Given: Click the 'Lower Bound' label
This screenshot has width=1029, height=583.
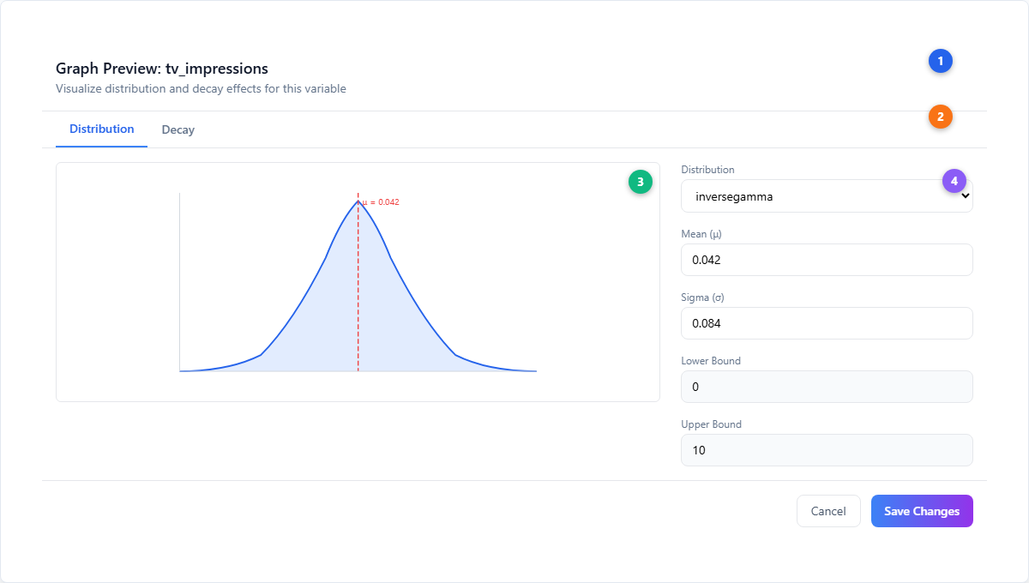Looking at the screenshot, I should [x=711, y=361].
